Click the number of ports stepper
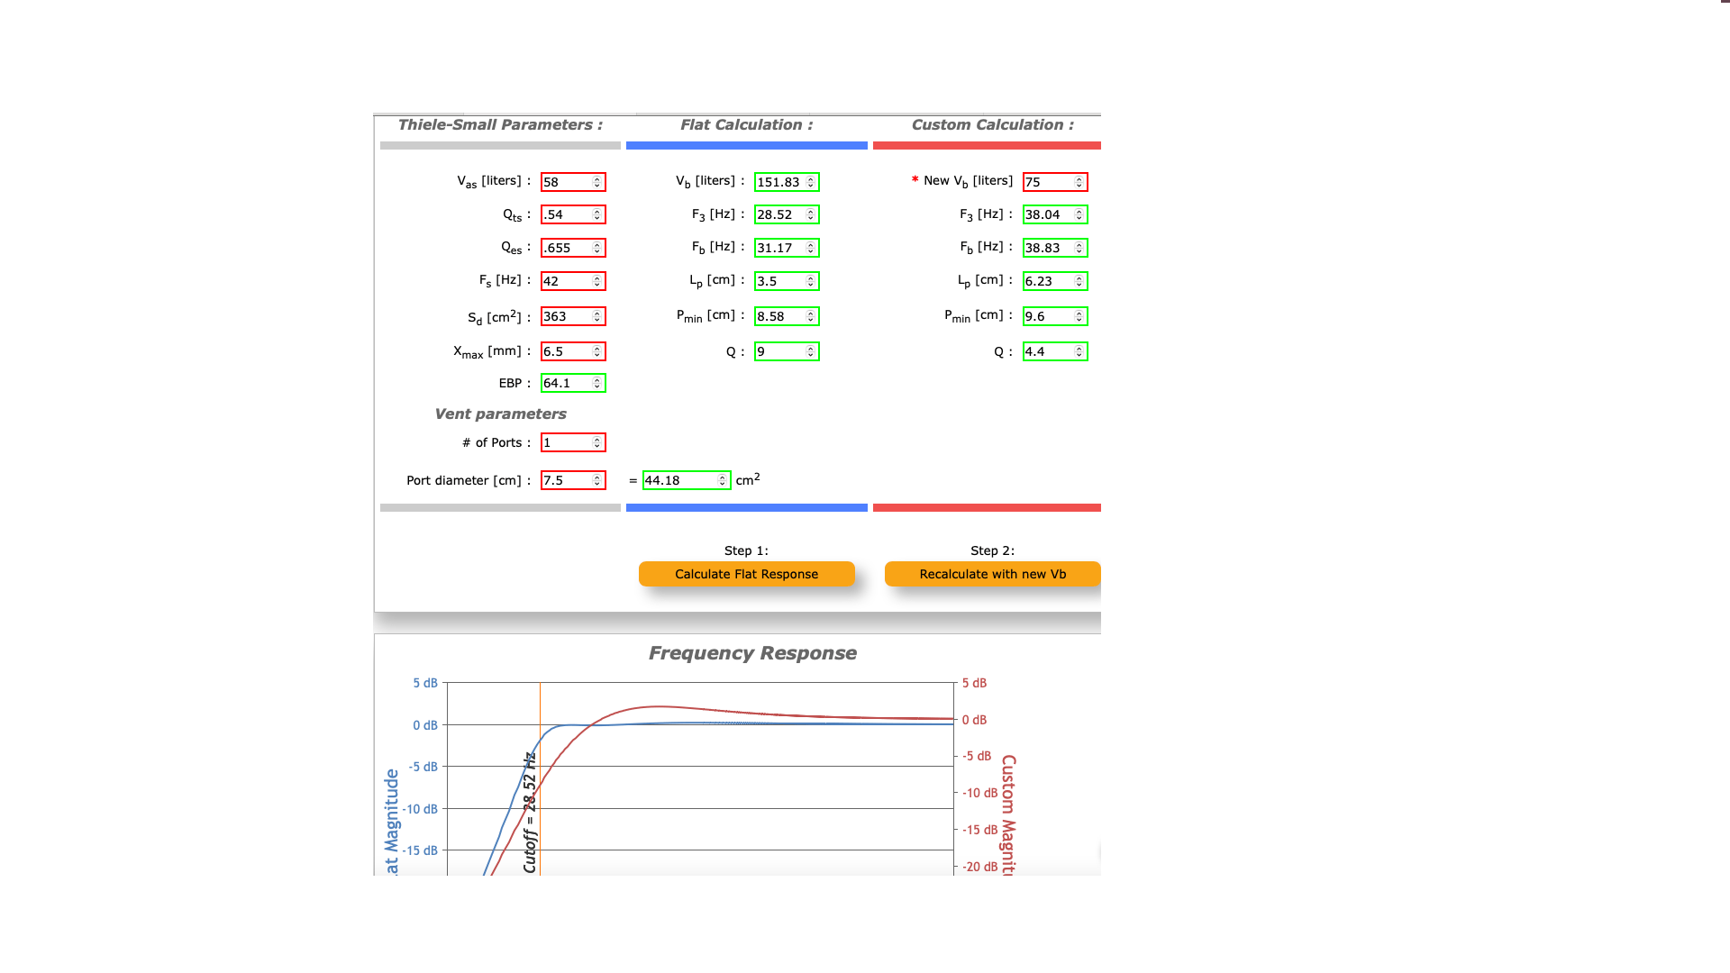 point(596,442)
